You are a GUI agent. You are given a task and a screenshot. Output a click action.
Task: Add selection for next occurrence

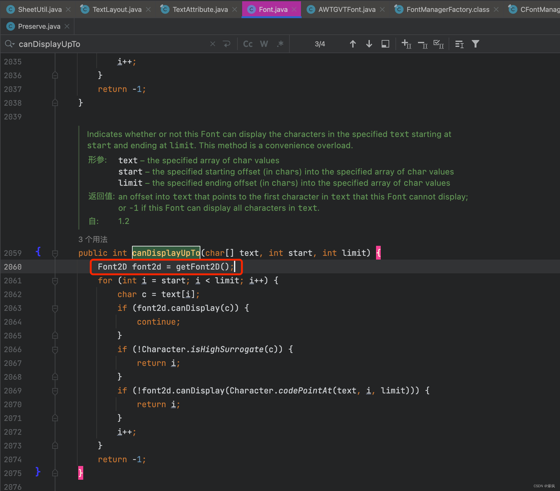406,44
